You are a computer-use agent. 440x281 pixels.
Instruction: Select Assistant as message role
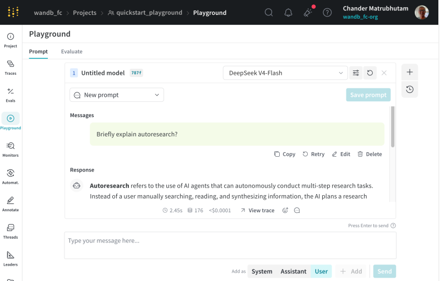[x=293, y=271]
